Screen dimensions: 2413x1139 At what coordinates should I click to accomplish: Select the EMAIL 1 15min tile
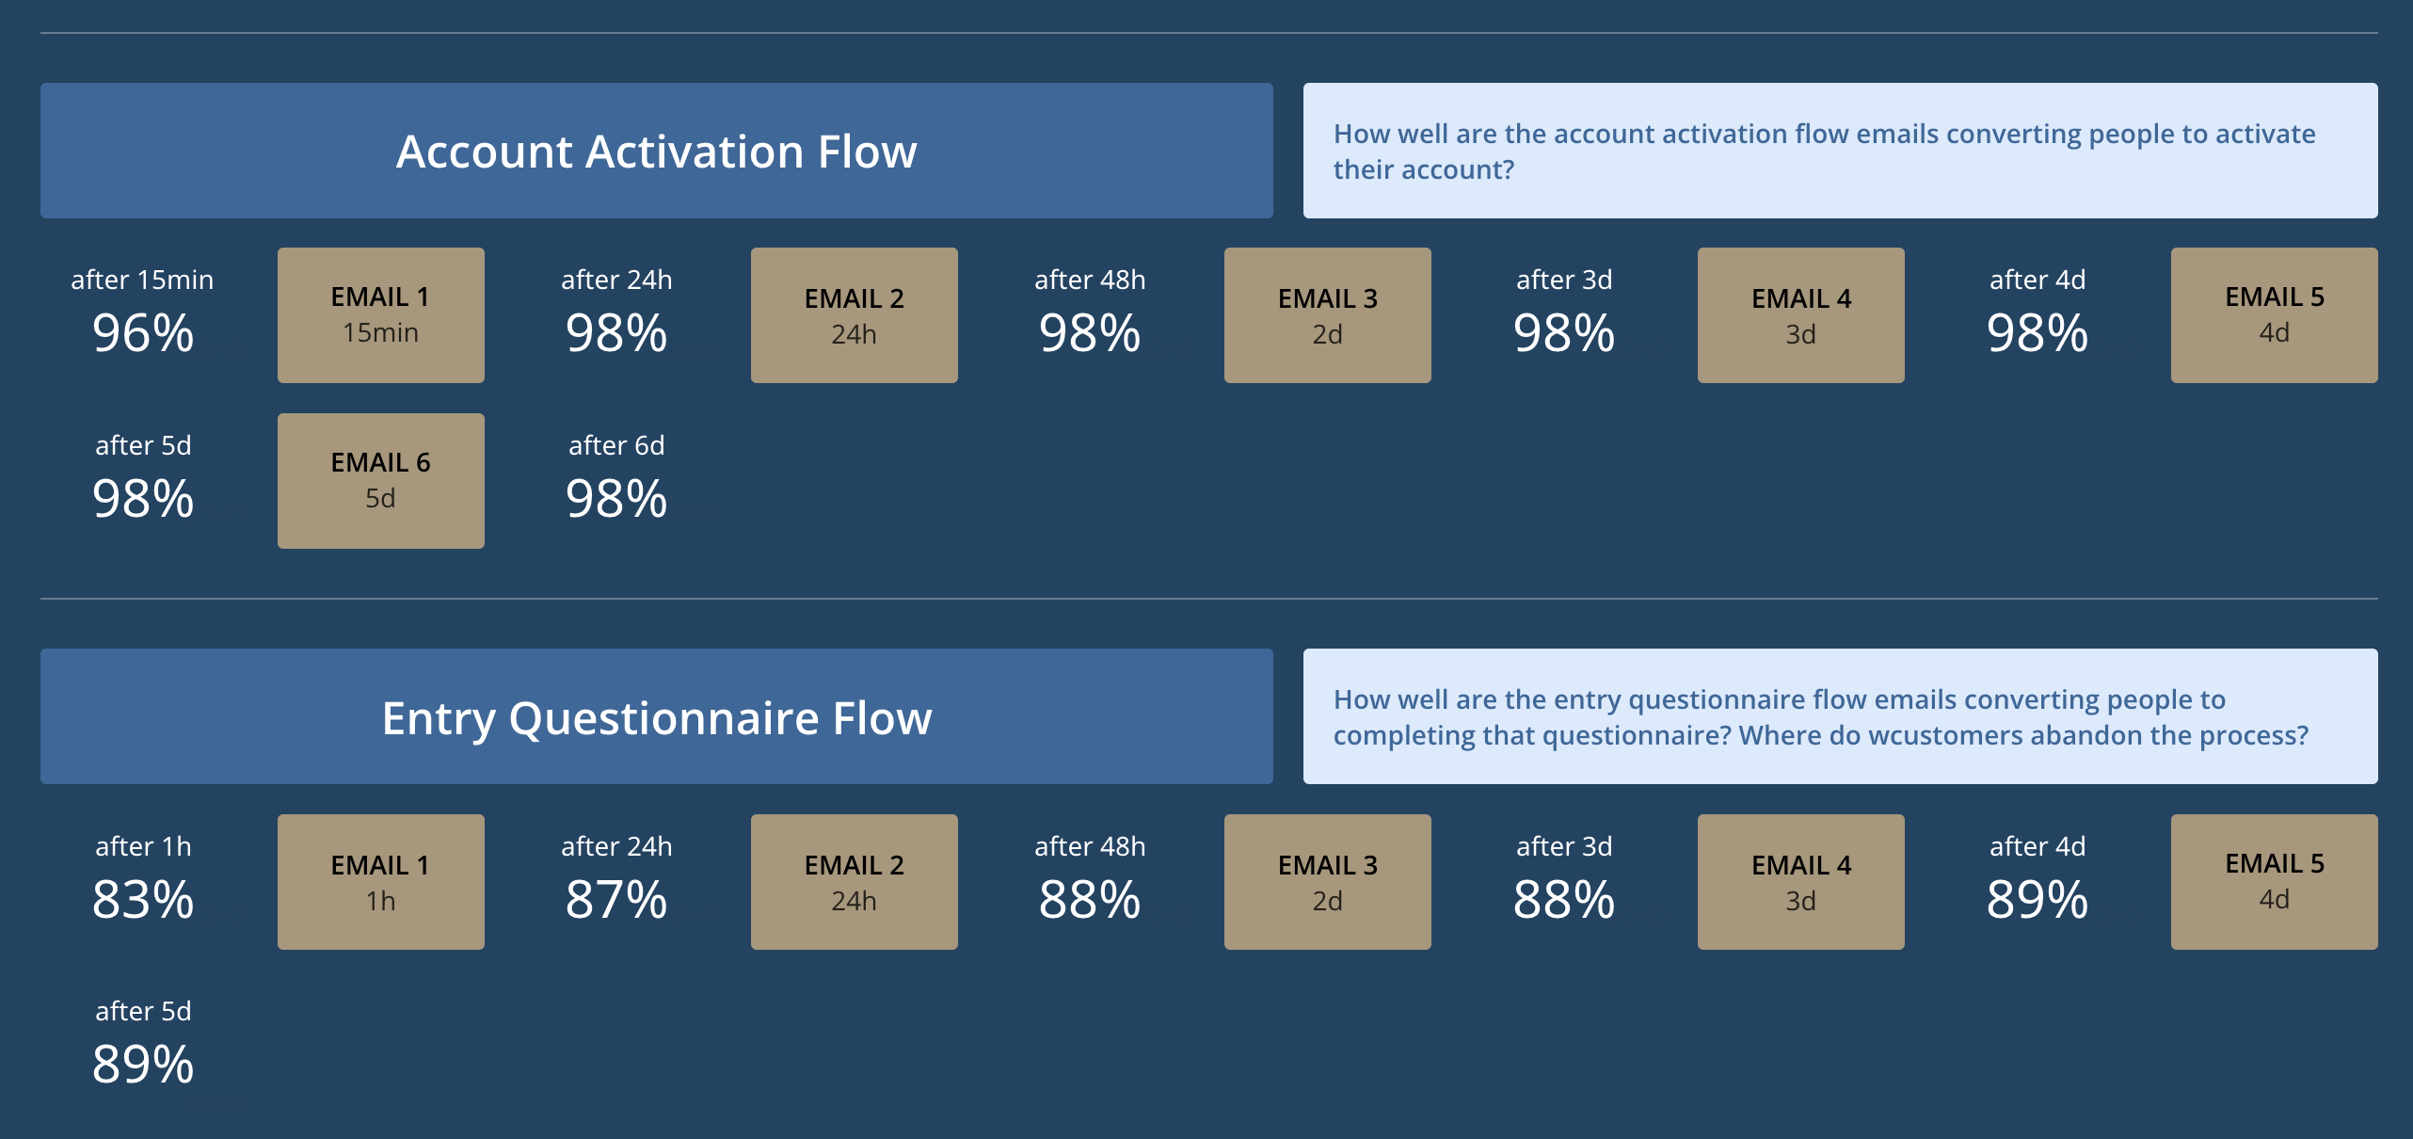(x=380, y=315)
